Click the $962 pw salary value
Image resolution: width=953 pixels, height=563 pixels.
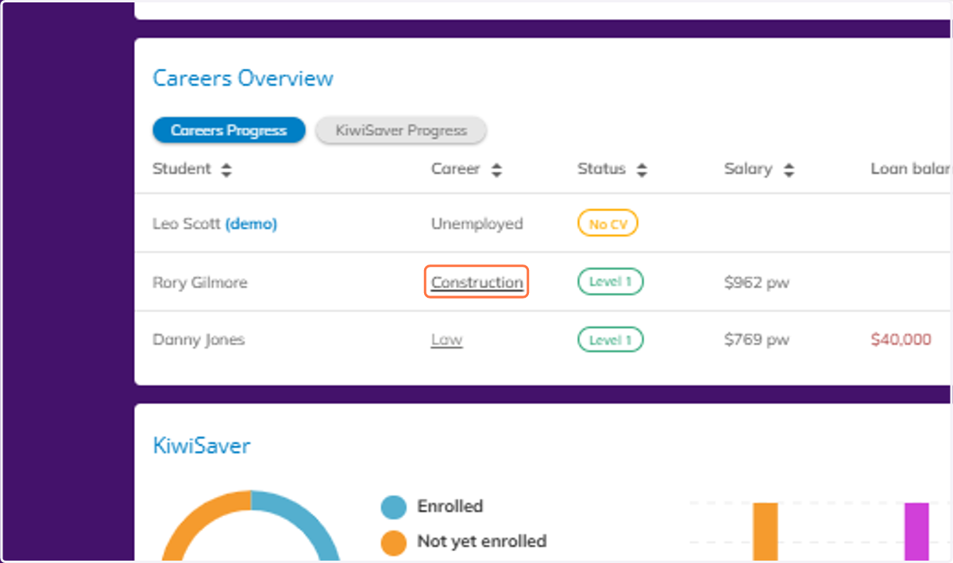click(x=757, y=282)
